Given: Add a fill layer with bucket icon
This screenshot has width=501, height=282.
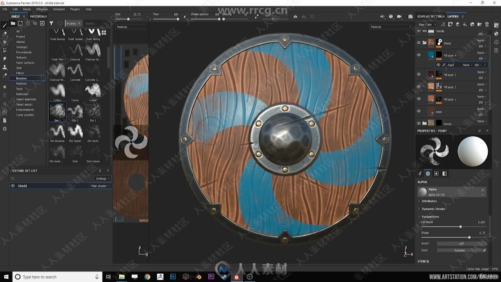Looking at the screenshot, I should coord(465,24).
